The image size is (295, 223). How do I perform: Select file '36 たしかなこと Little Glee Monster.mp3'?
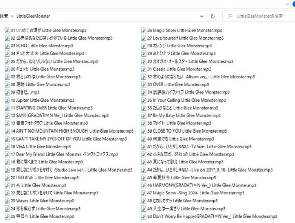click(x=180, y=108)
